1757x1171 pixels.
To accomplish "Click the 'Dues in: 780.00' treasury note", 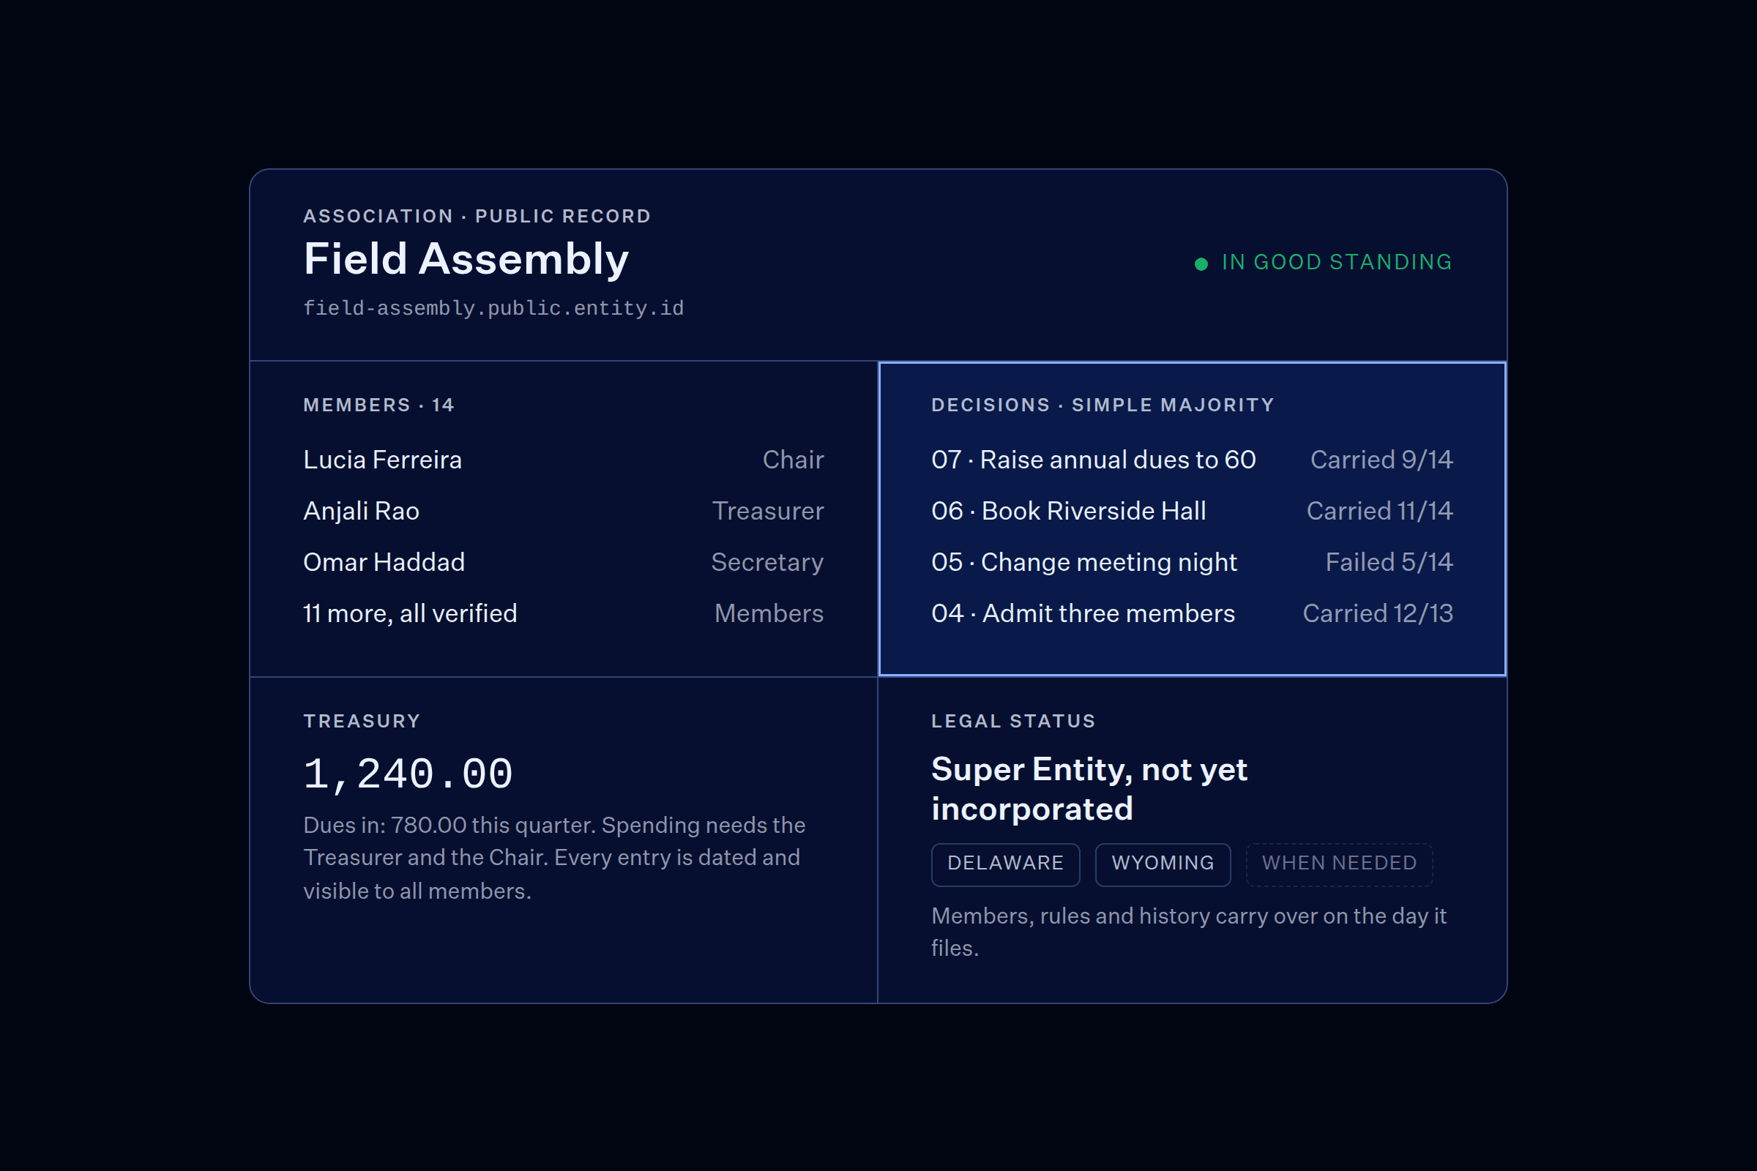I will [554, 857].
